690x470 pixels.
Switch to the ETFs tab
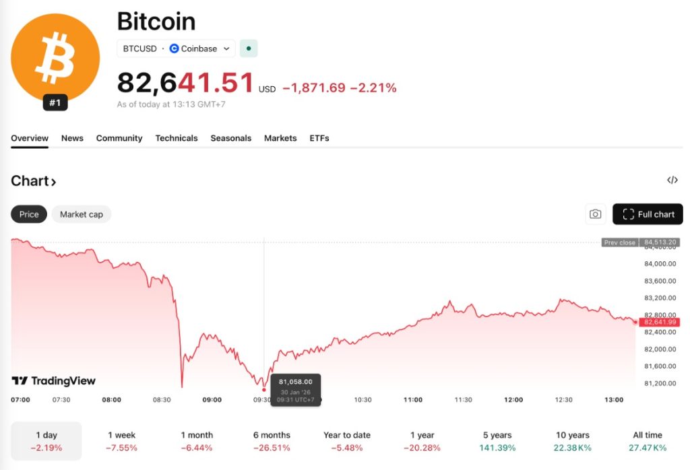point(319,138)
